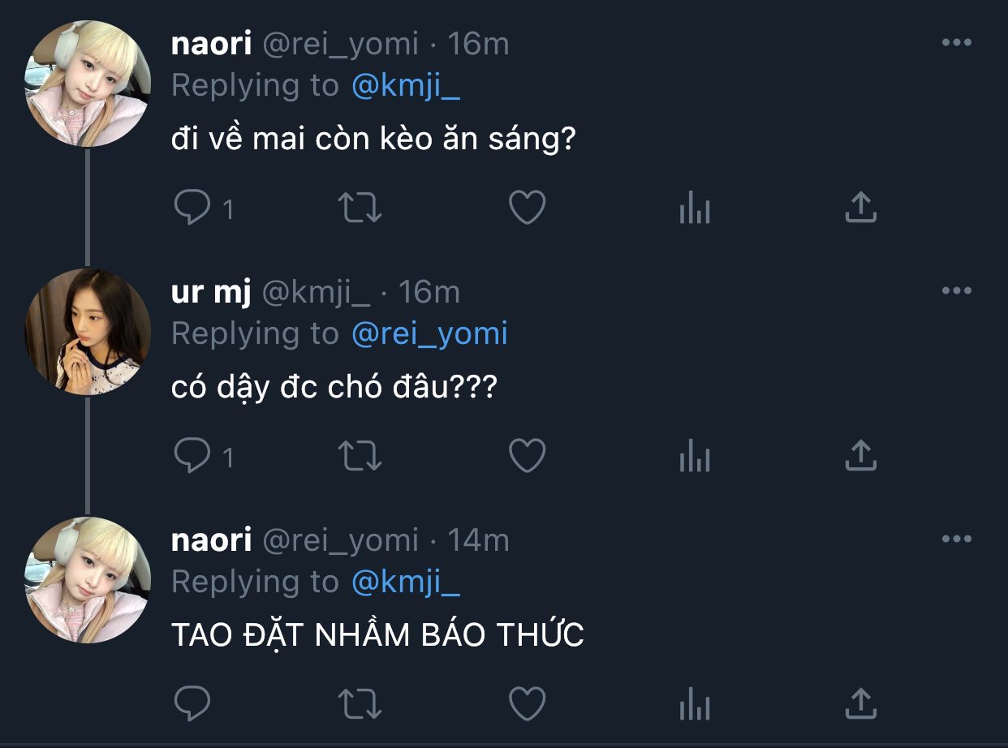Viewport: 1008px width, 748px height.
Task: Reply to the 'TAO ĐẶT NHẦM BÁO THỨC' tweet
Action: [192, 704]
